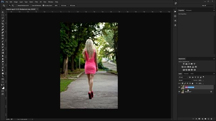Add an Invert adjustment
Image resolution: width=216 pixels, height=121 pixels.
point(184,70)
